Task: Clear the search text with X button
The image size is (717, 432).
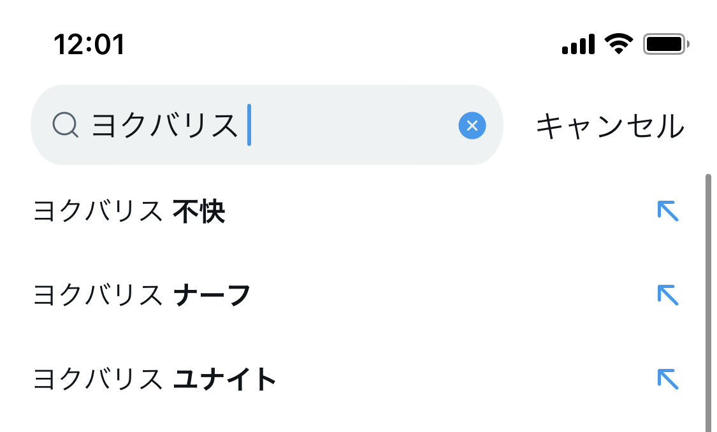Action: (x=472, y=126)
